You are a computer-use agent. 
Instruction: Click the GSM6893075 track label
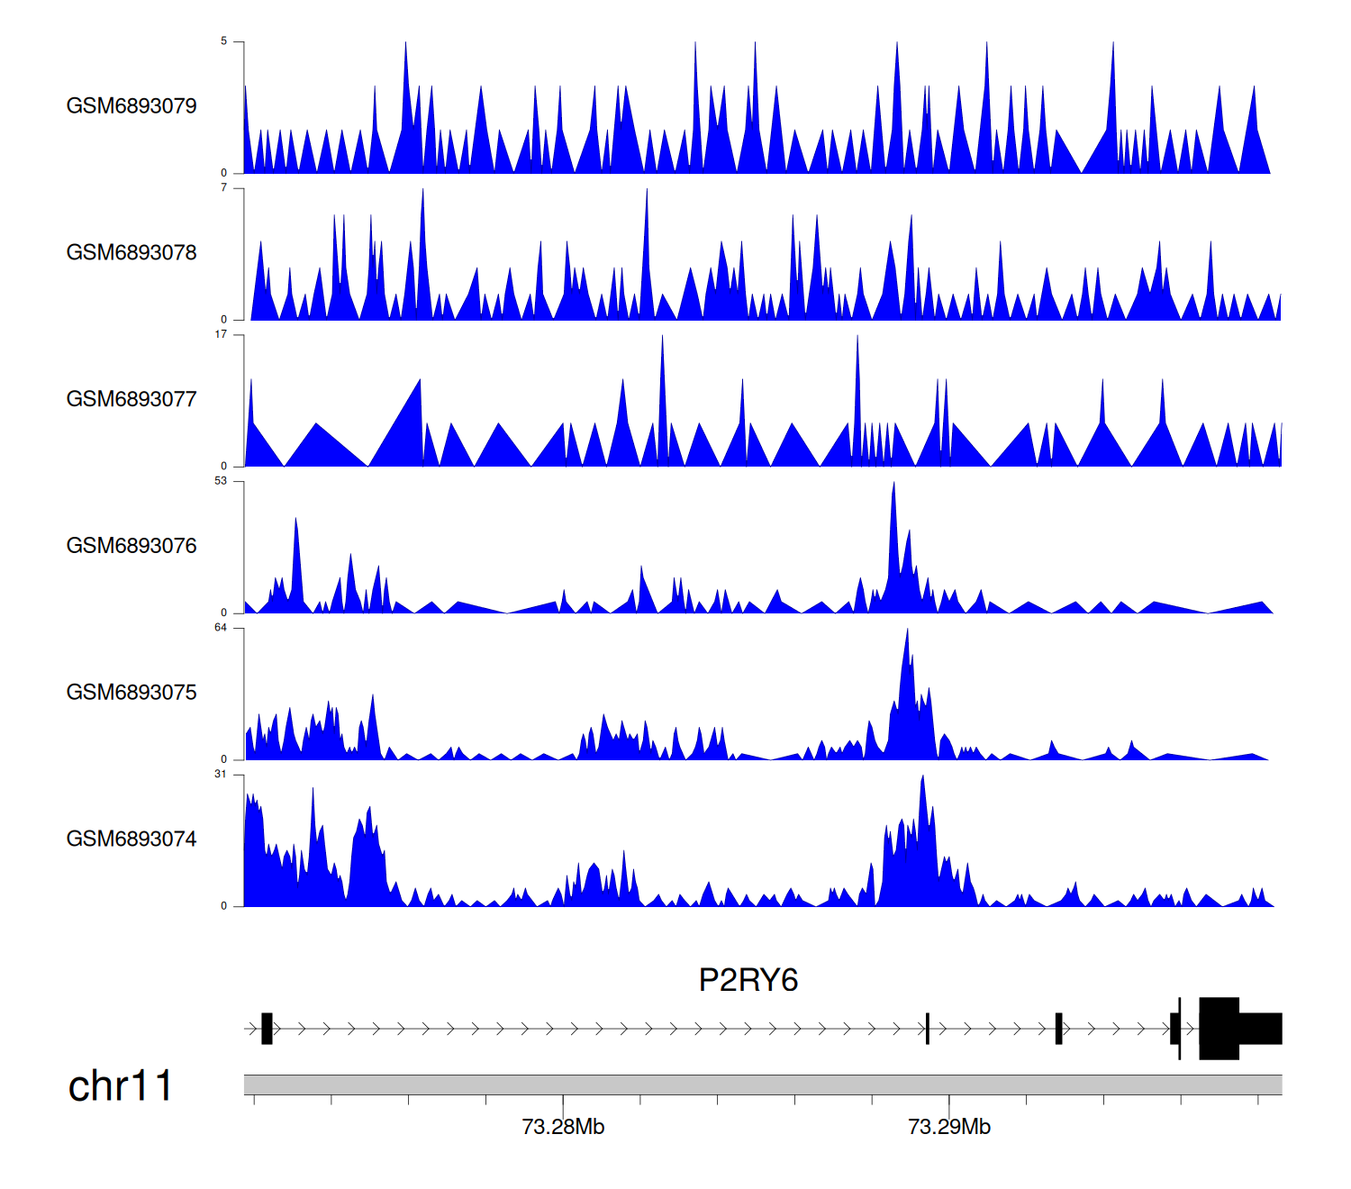click(131, 693)
